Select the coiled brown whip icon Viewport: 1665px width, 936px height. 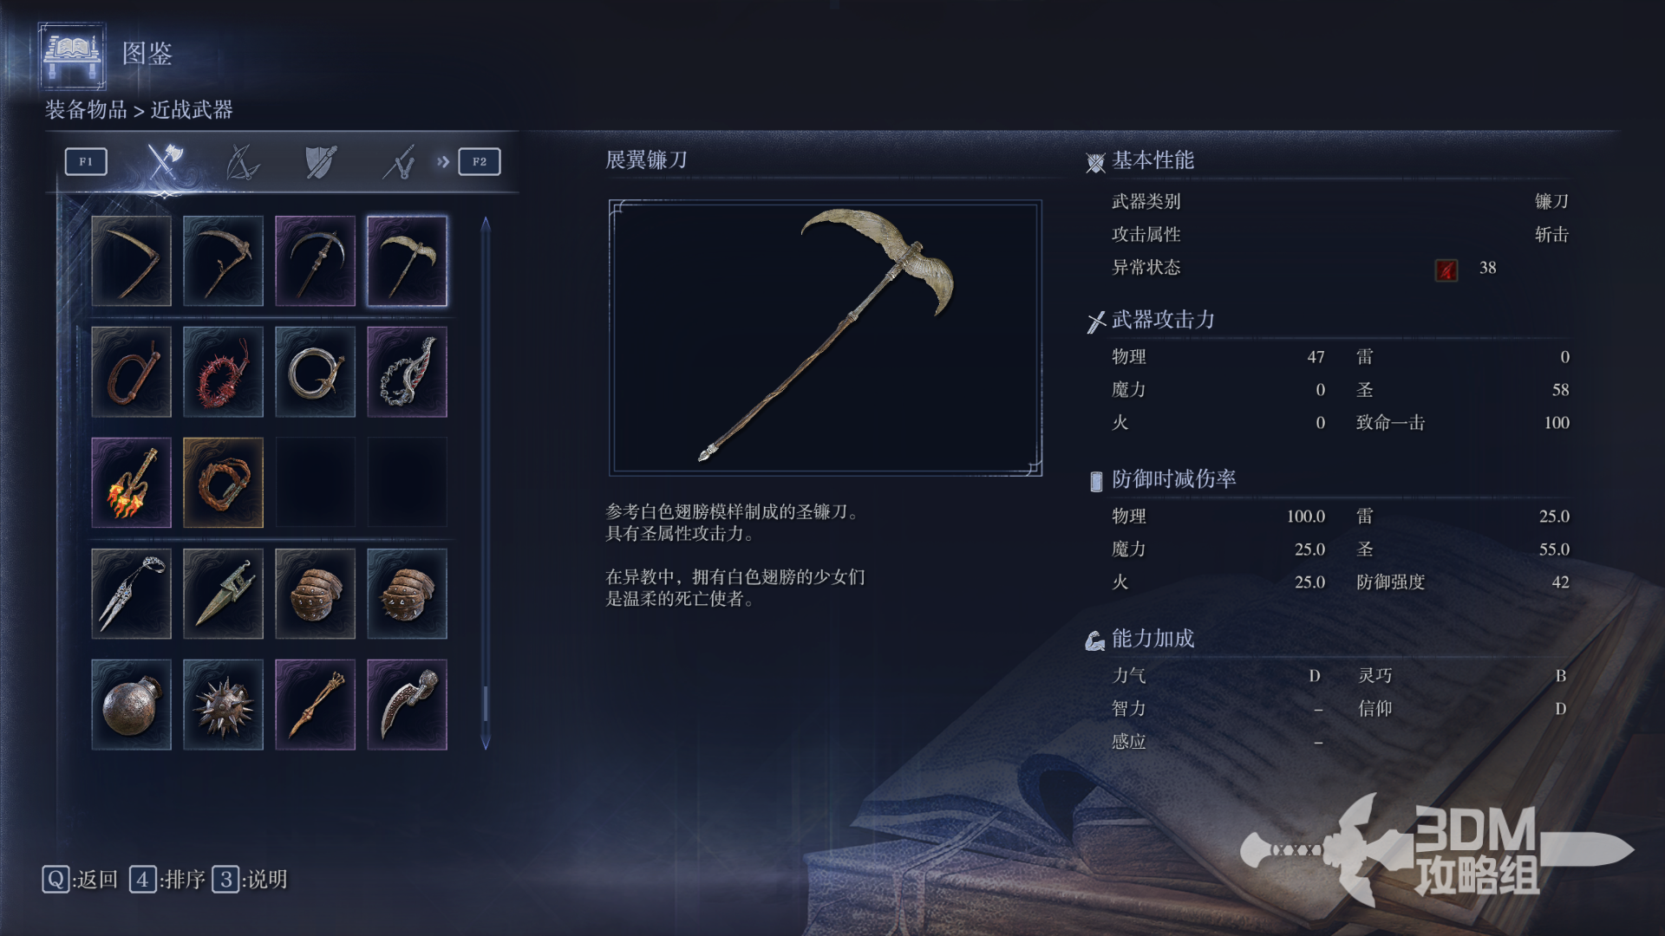132,372
